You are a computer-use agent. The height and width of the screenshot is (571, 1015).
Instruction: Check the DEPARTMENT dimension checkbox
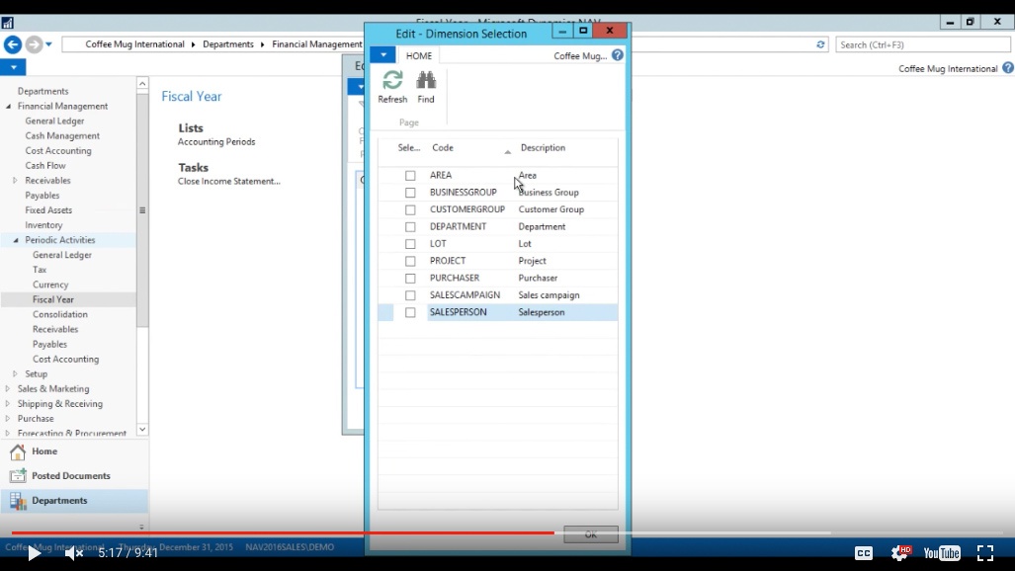[410, 226]
